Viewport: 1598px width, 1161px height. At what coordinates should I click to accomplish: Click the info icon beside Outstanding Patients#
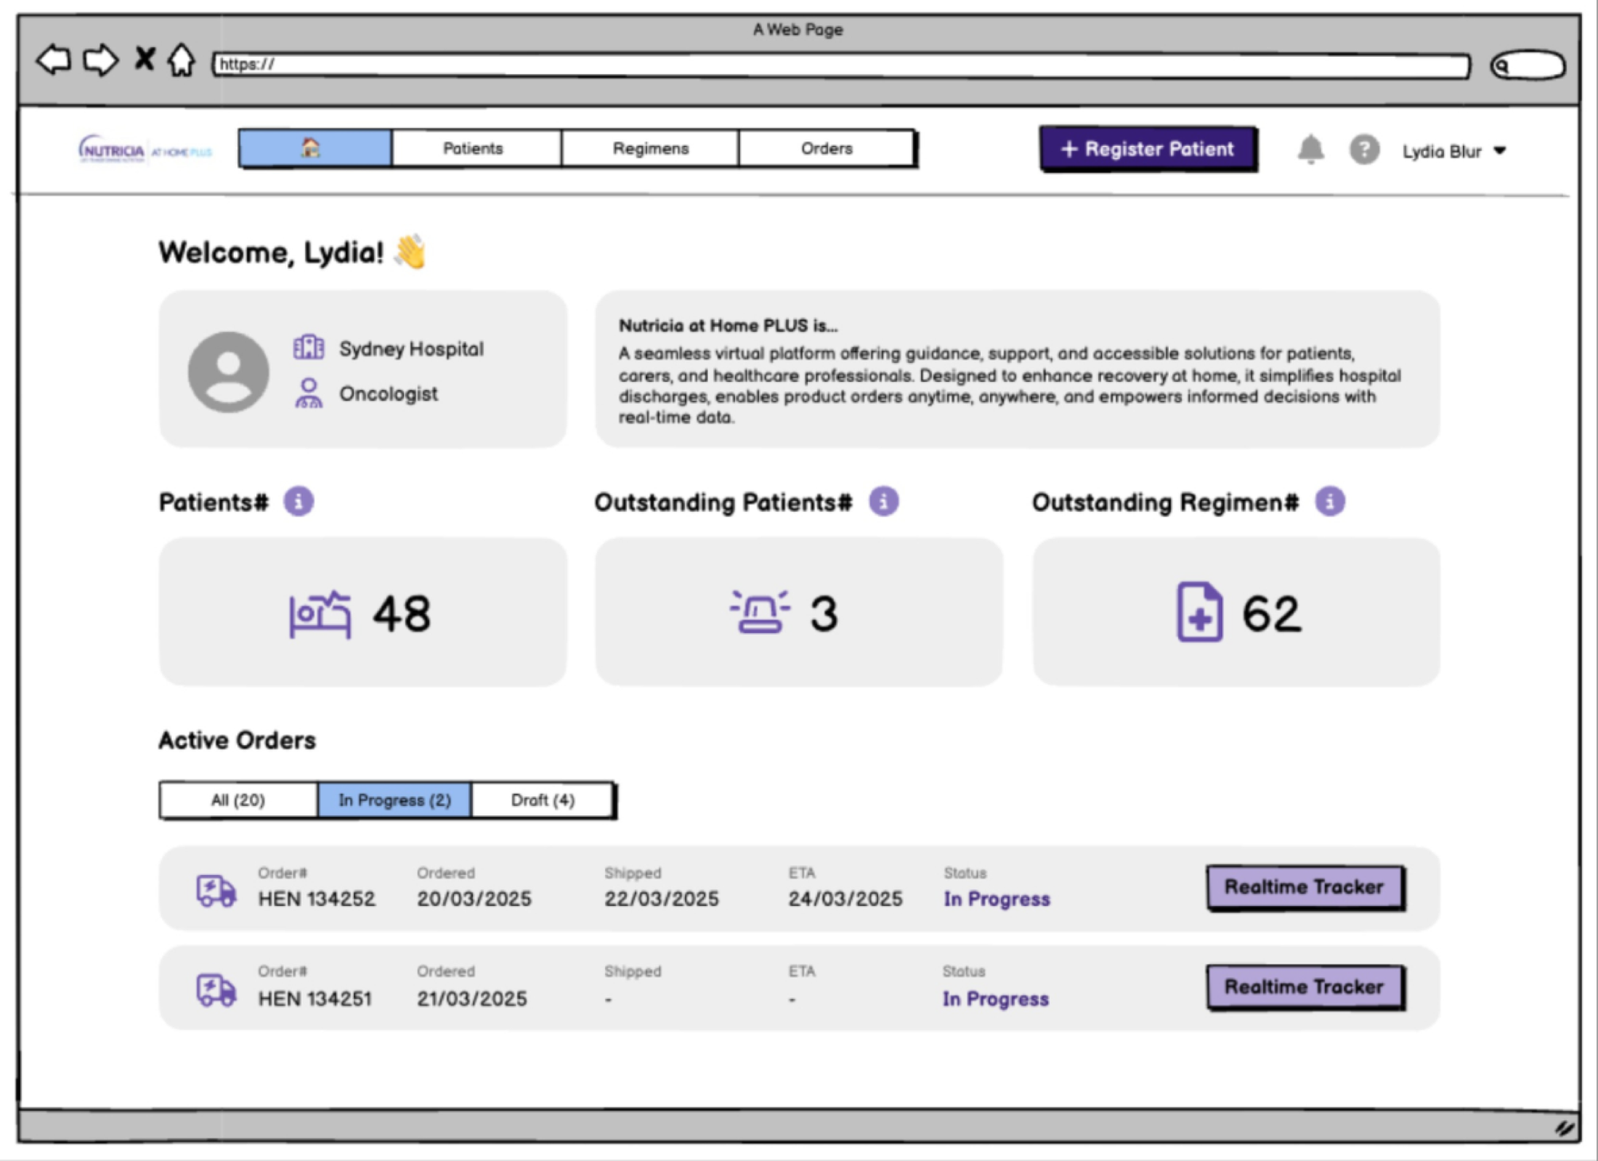click(x=883, y=500)
